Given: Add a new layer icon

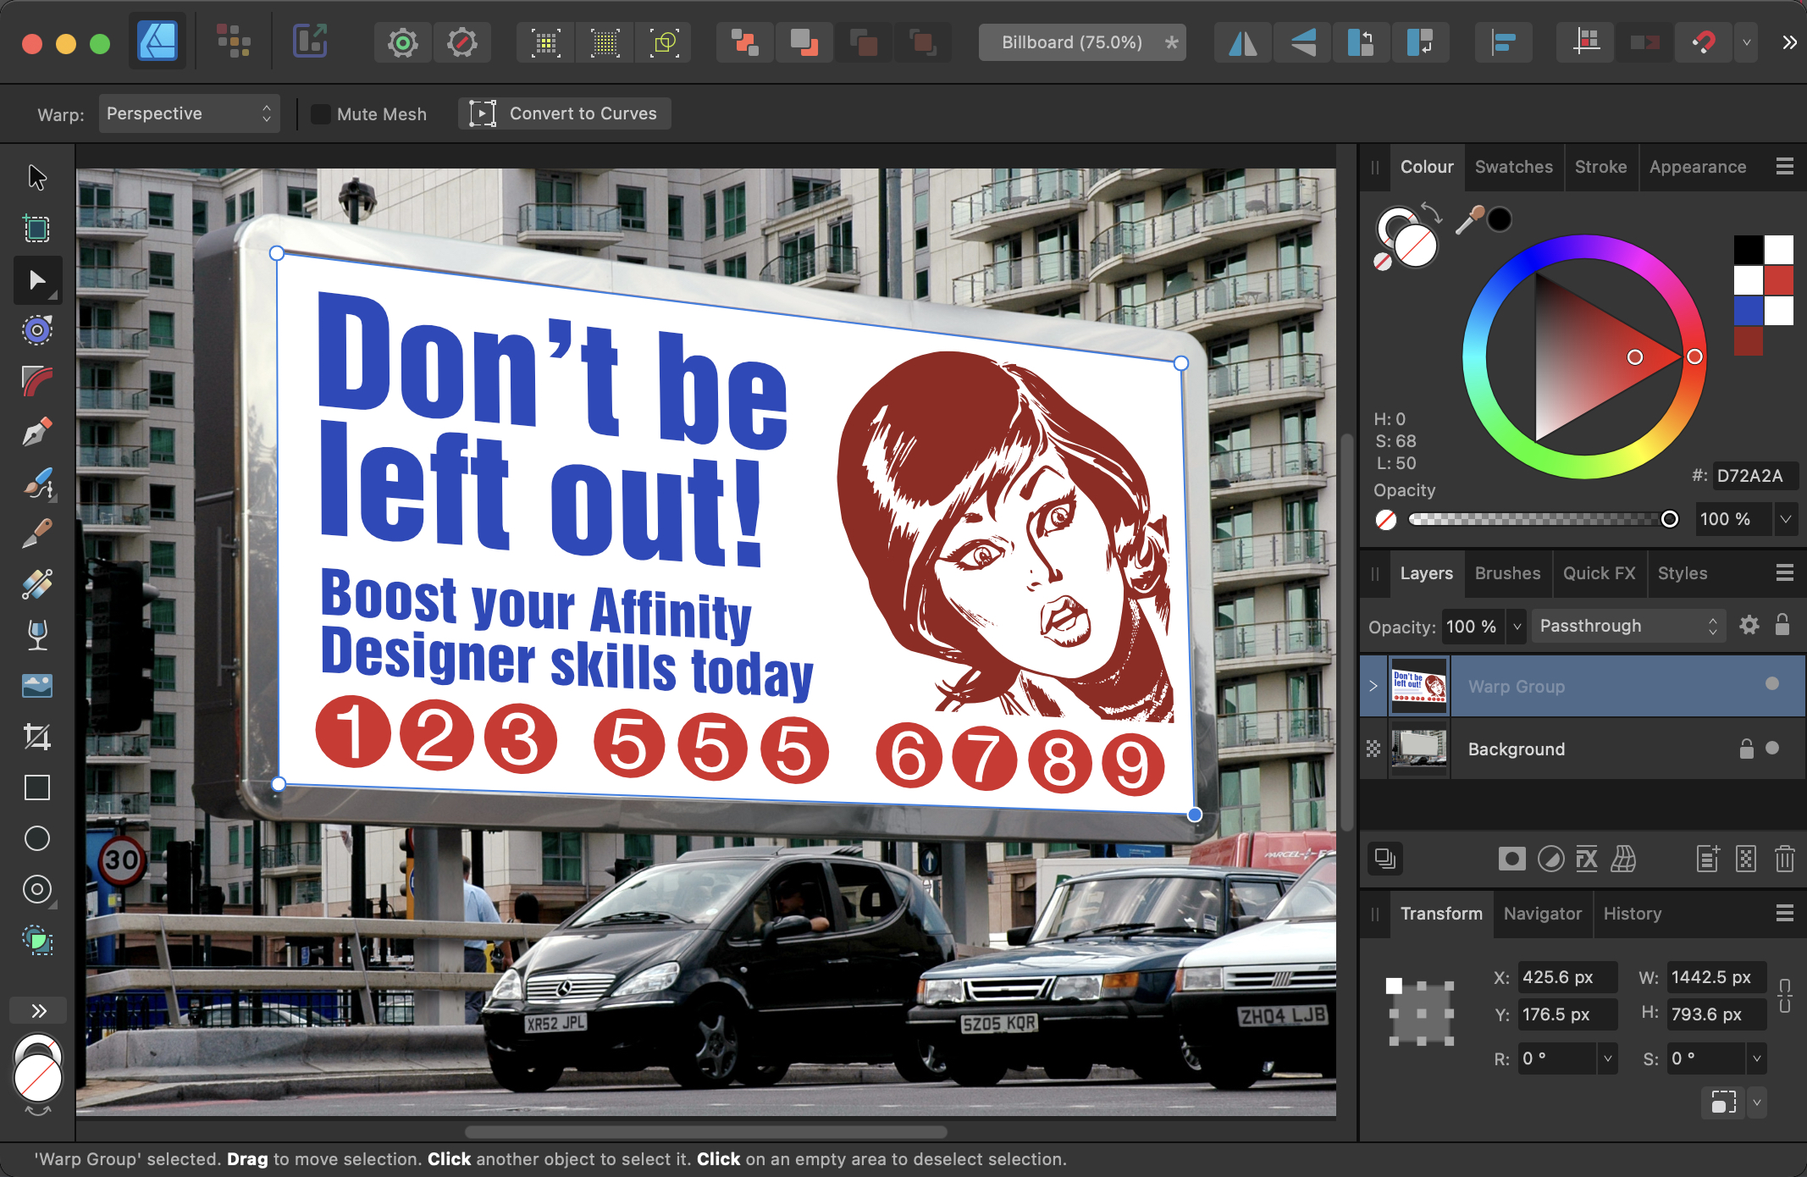Looking at the screenshot, I should tap(1708, 859).
